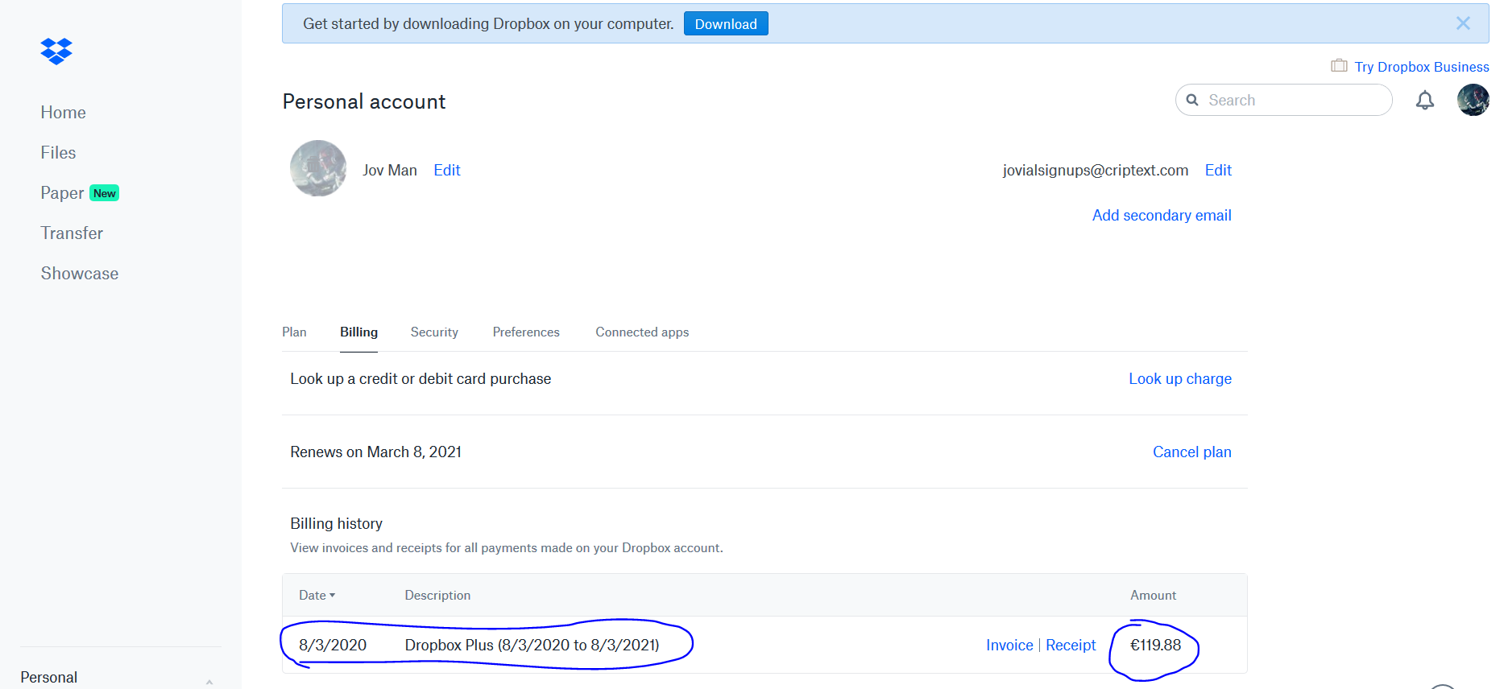Open the Look up charge link

pos(1179,379)
